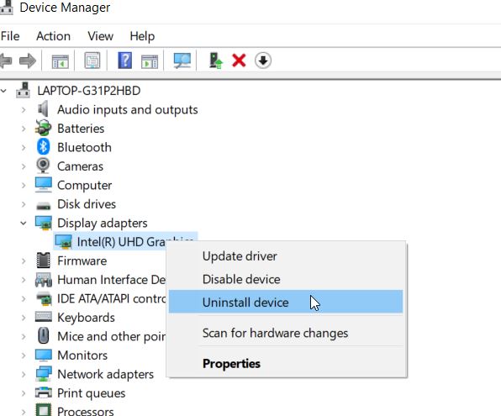This screenshot has width=501, height=416.
Task: Select the LAPTOP-G31P2HBD root label
Action: point(89,91)
